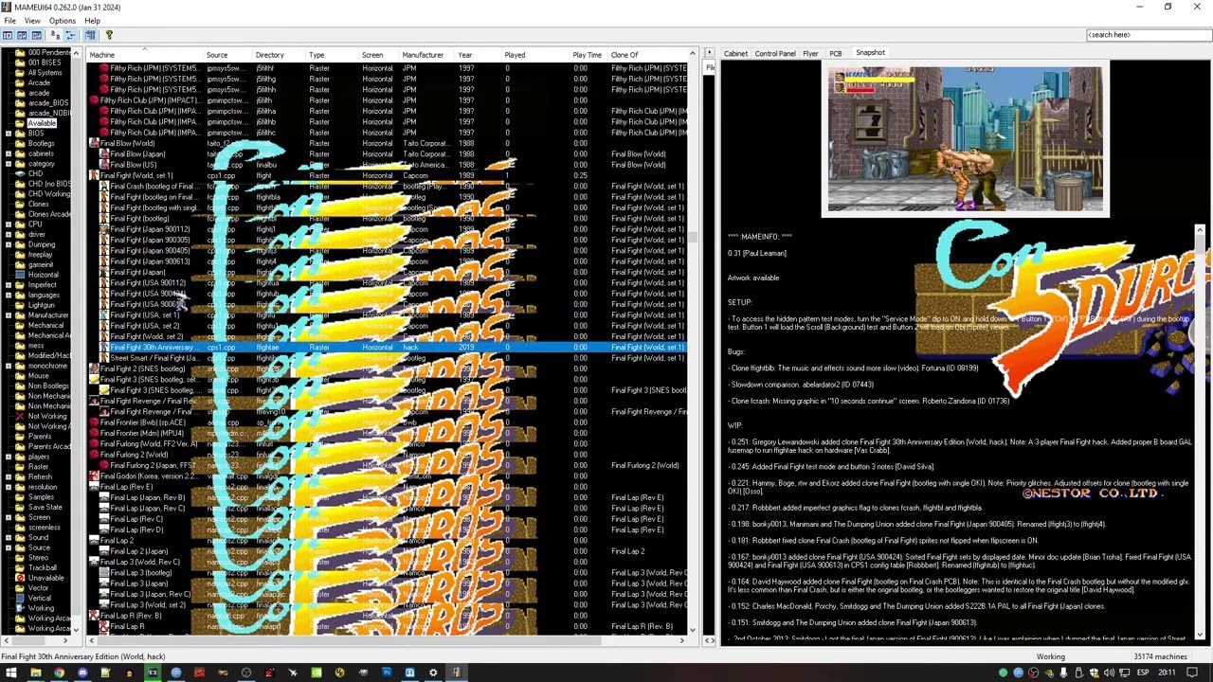Select Final Godori (Korea) machine row
The image size is (1213, 682).
[x=389, y=476]
